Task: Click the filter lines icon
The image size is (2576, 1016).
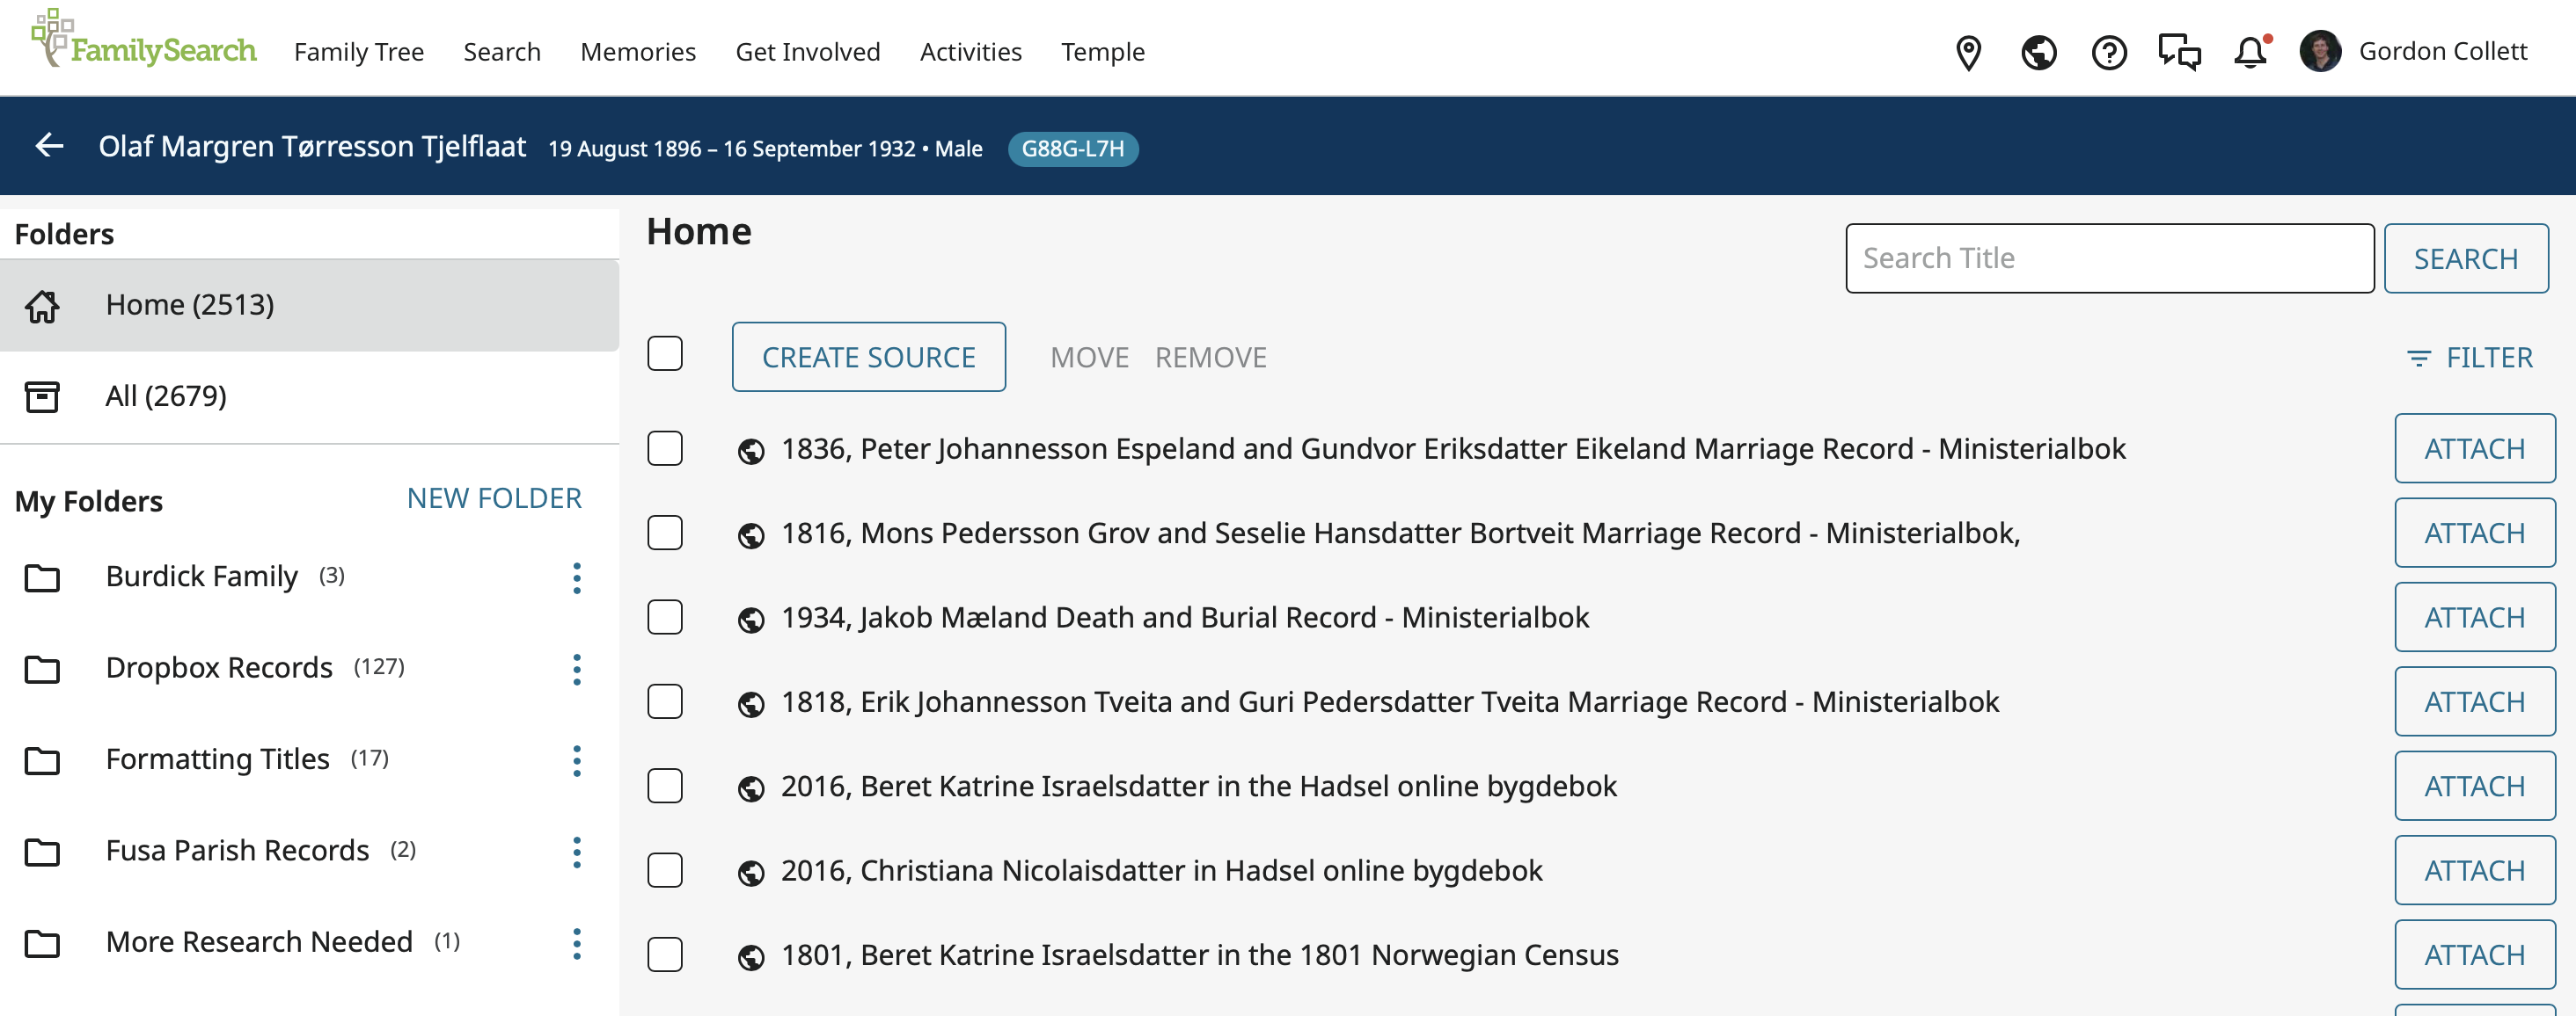Action: [2418, 358]
